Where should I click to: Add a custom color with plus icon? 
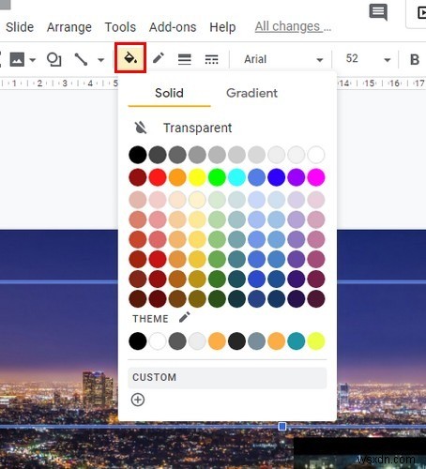pos(138,400)
